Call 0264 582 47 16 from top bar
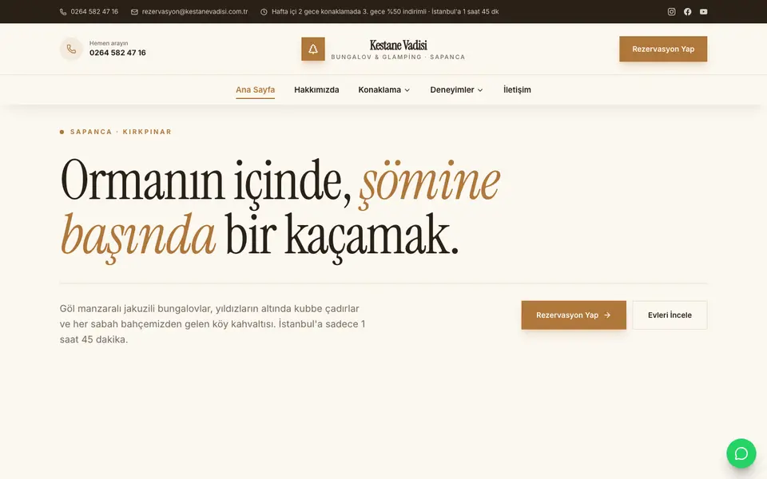The height and width of the screenshot is (479, 767). (94, 12)
